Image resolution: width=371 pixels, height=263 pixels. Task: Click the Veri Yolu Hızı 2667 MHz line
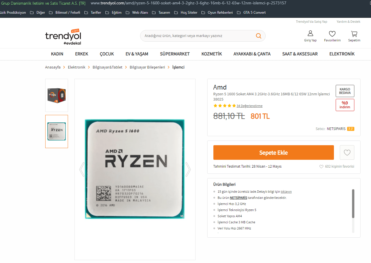point(234,228)
